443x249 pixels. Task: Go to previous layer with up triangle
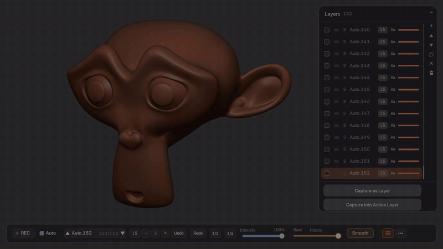coord(68,233)
